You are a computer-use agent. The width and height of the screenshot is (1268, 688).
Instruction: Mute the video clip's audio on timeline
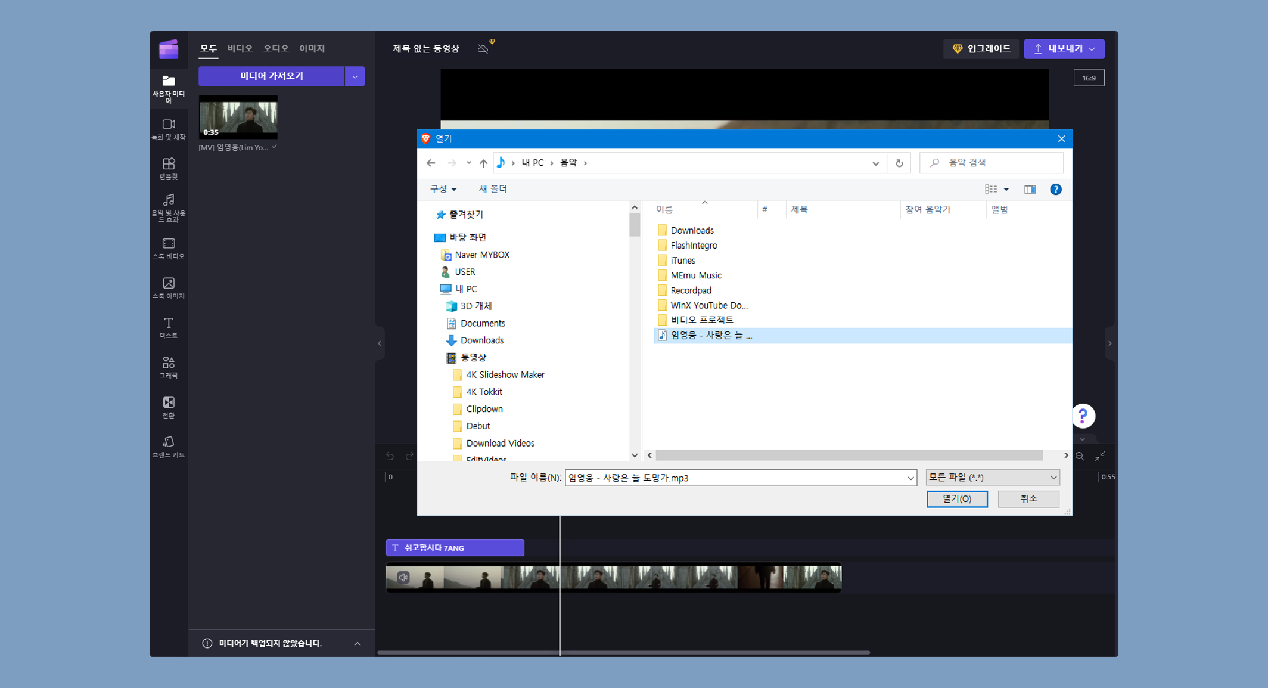tap(403, 577)
